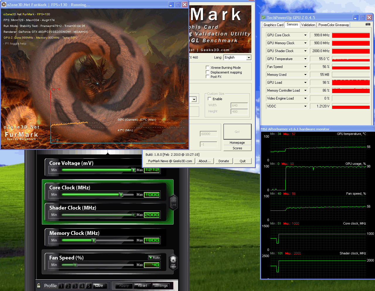Open the Lang English dropdown
Image resolution: width=375 pixels, height=291 pixels.
249,57
